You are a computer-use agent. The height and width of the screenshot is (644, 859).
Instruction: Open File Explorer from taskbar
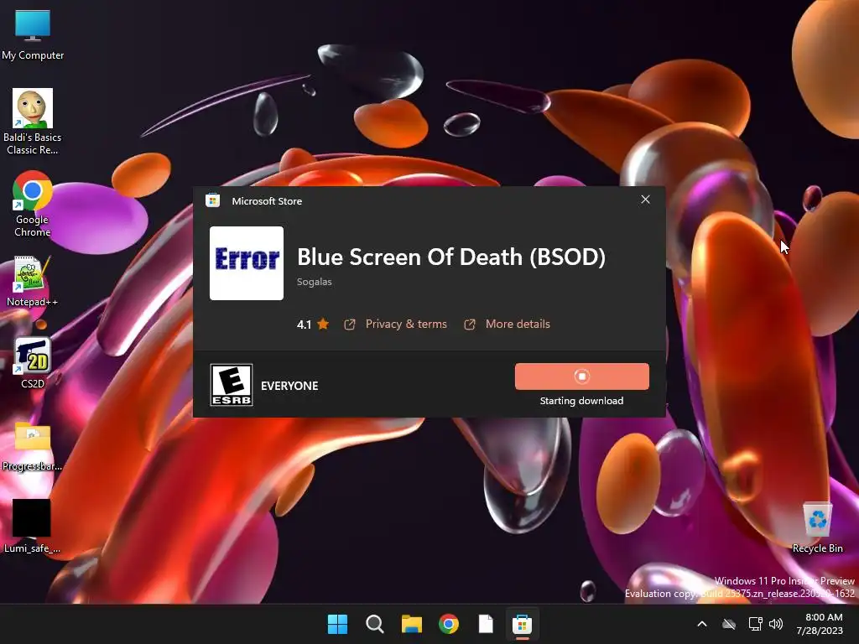click(411, 624)
